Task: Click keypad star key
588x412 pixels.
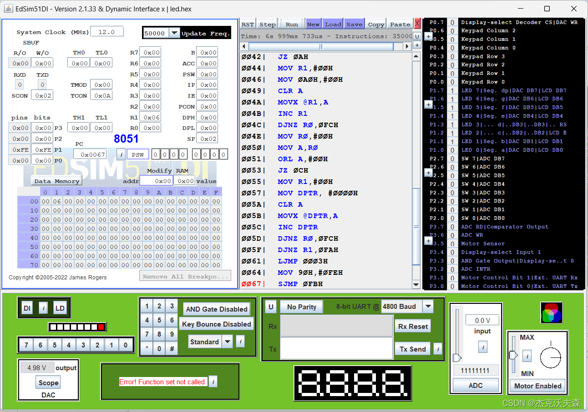Action: (x=147, y=349)
